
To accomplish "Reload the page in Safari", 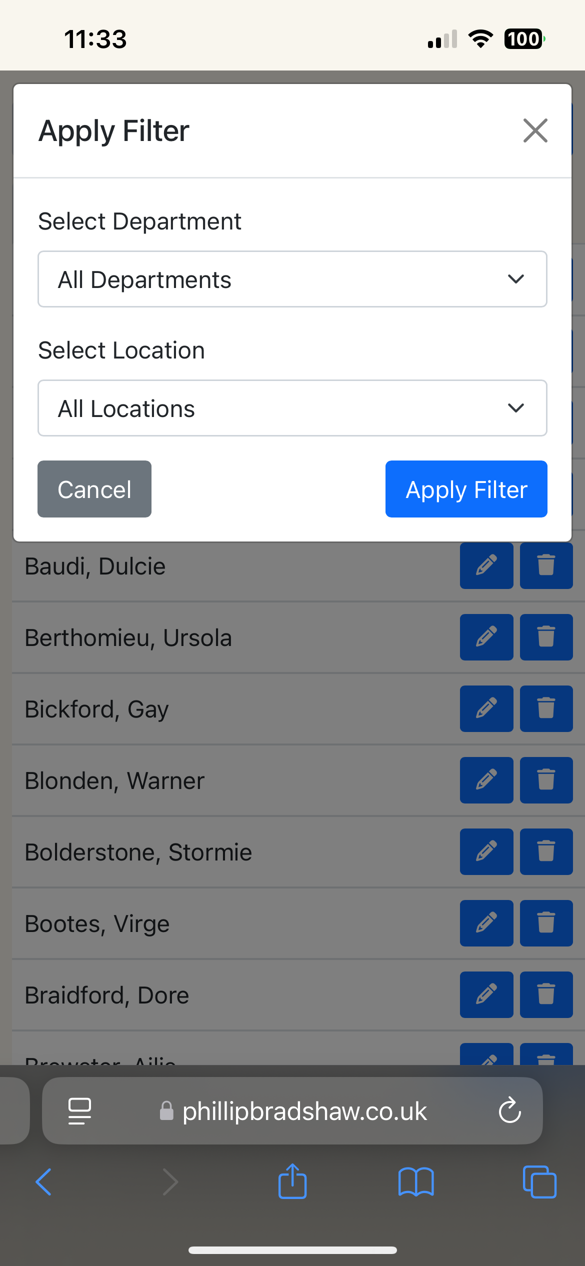I will pos(509,1110).
